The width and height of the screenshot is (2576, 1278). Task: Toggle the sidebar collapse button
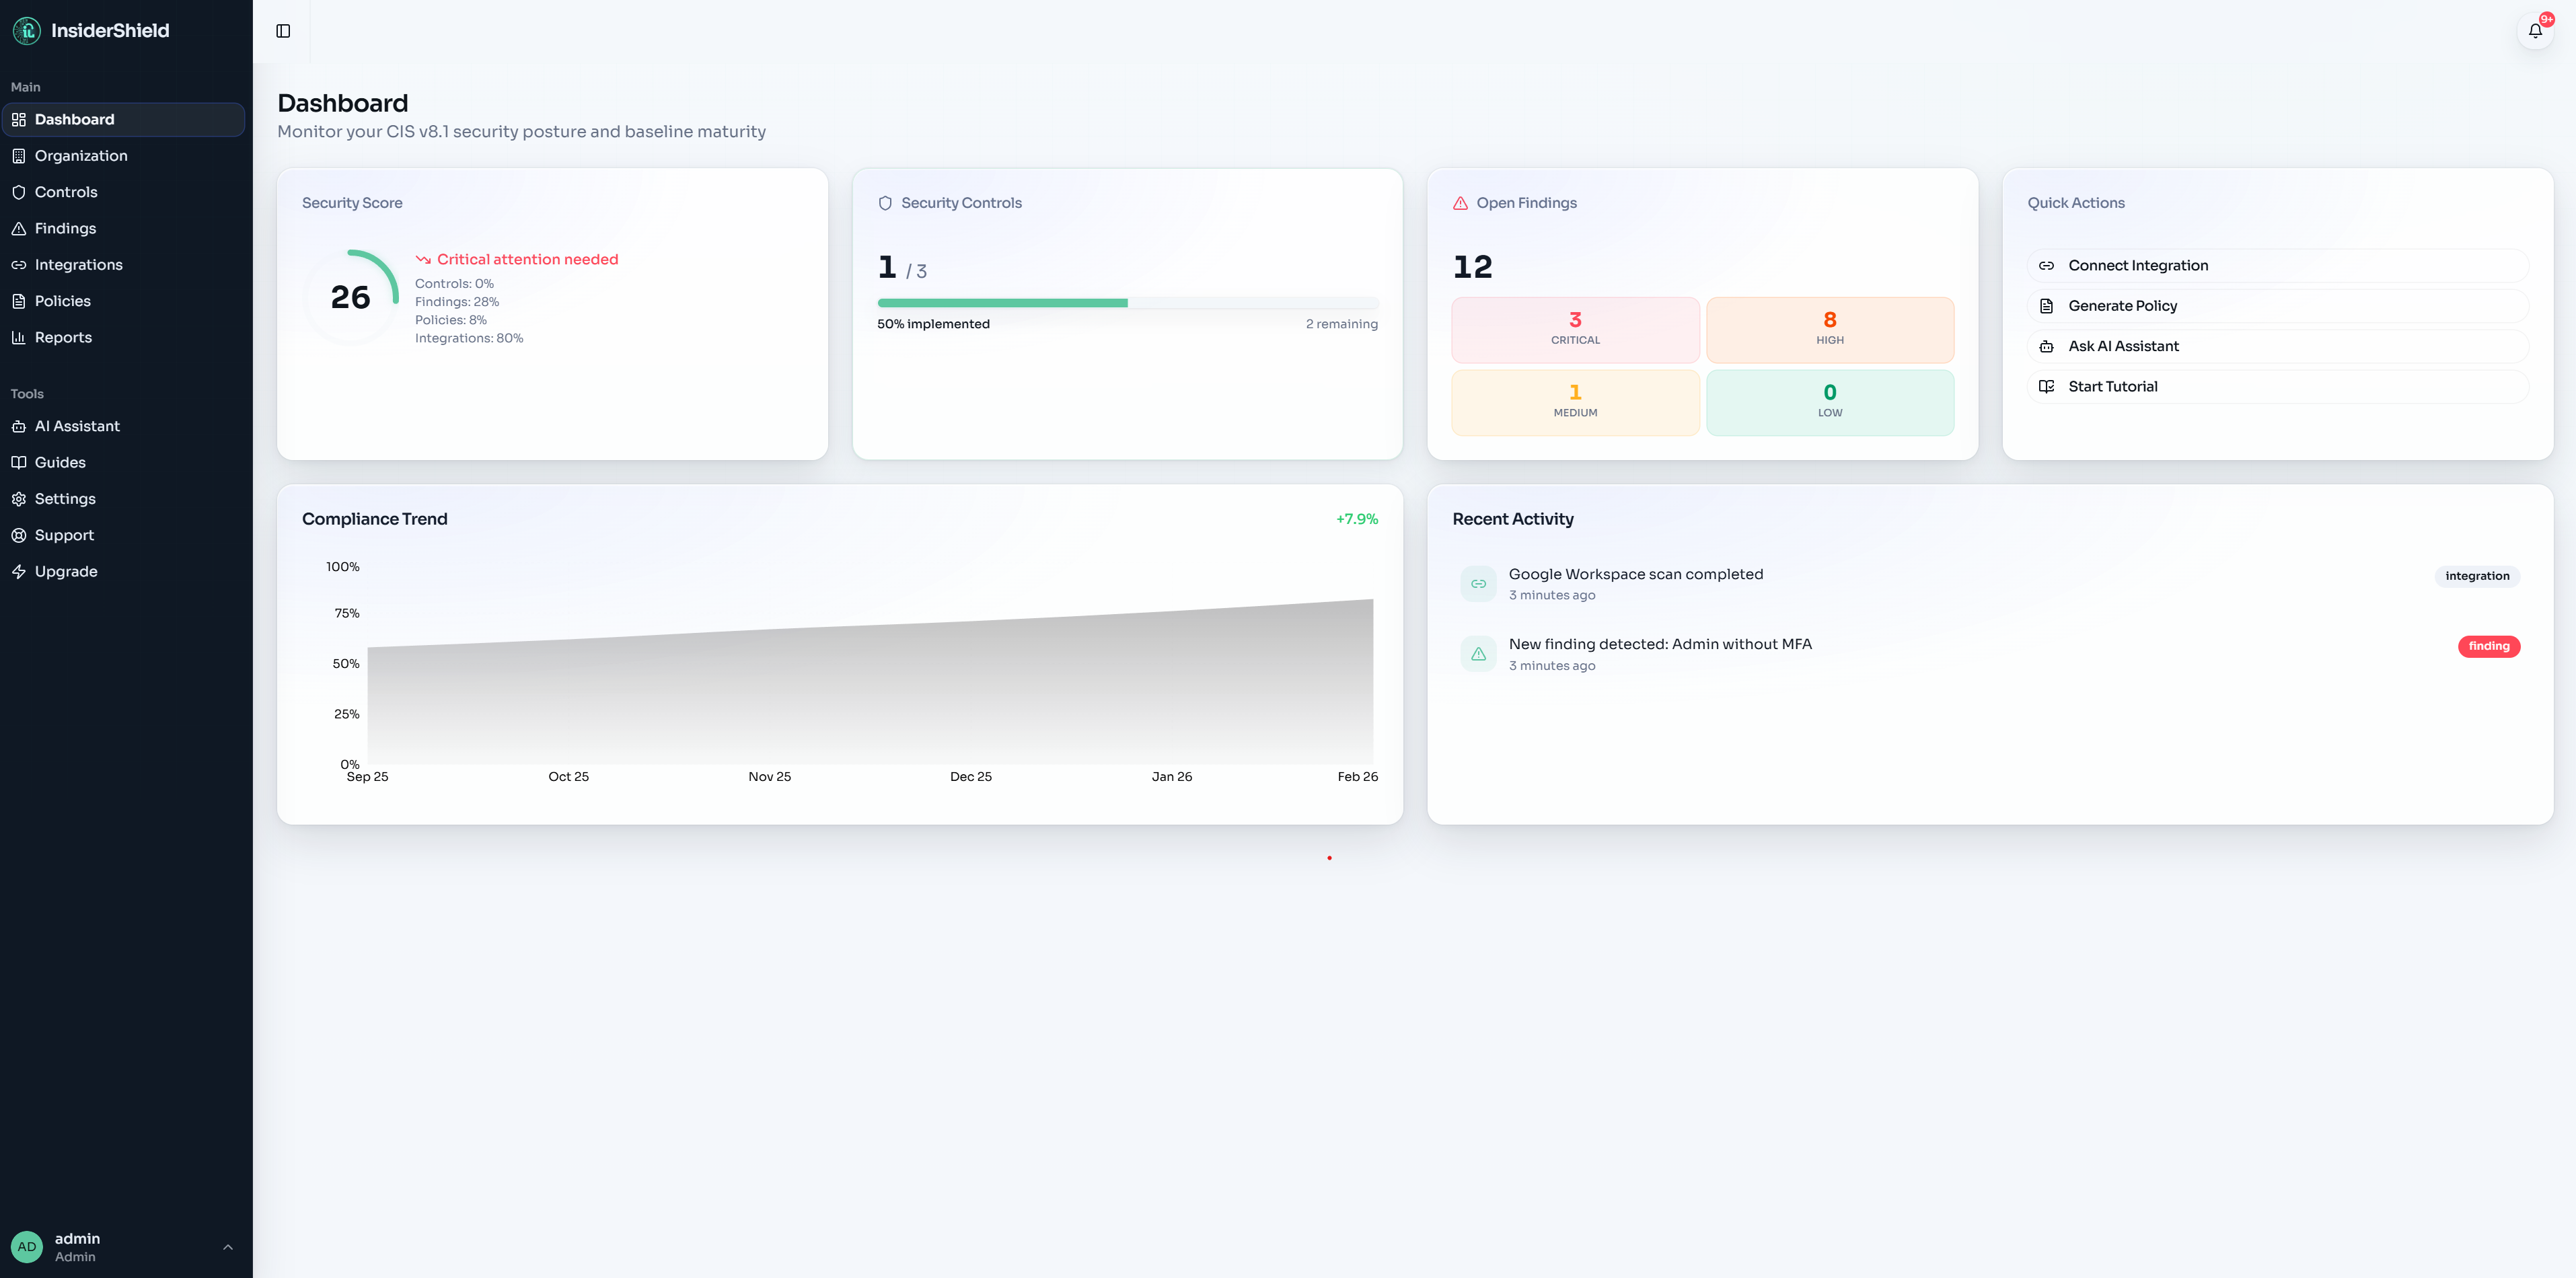coord(283,31)
